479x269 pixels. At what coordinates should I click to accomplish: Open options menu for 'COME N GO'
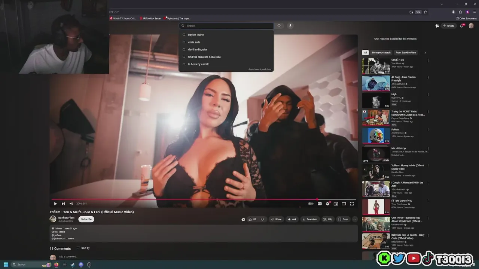428,60
